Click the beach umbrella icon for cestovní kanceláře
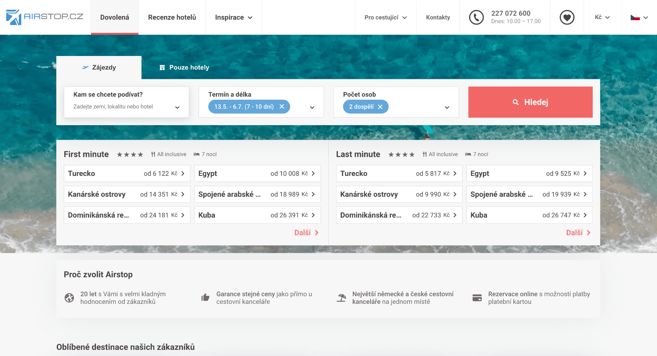657x356 pixels. click(x=341, y=298)
